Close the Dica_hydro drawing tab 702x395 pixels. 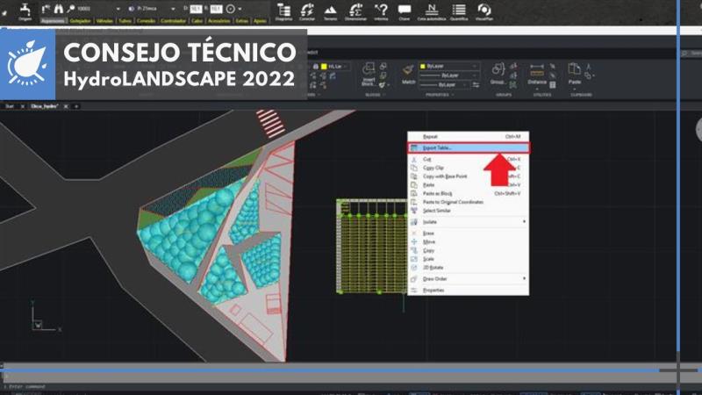coord(66,106)
